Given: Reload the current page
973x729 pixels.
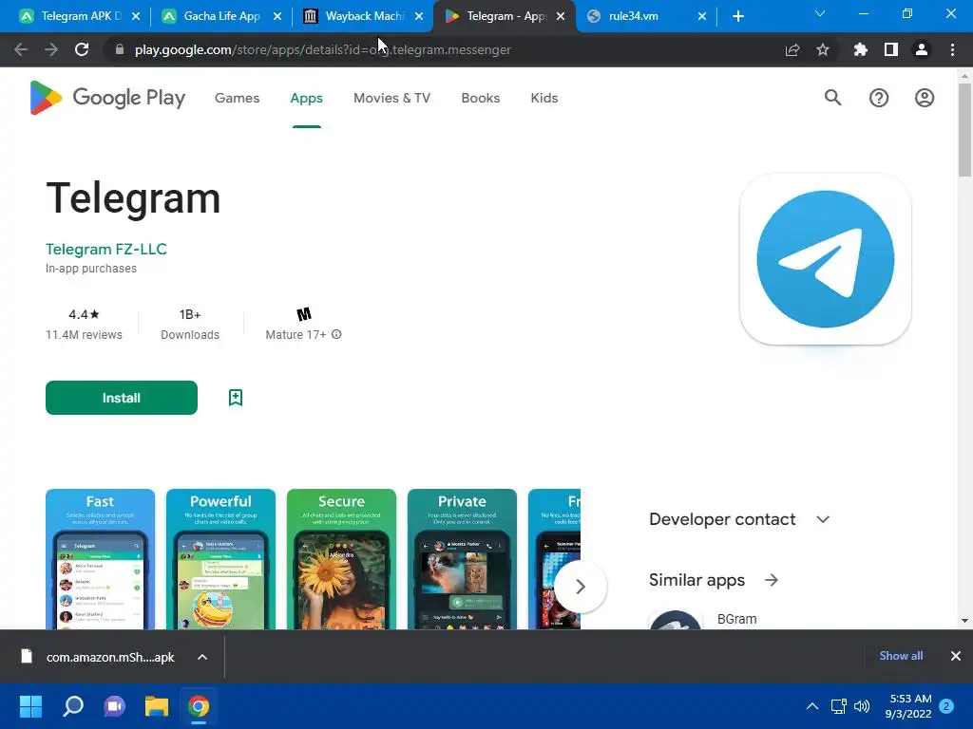Looking at the screenshot, I should coord(82,49).
